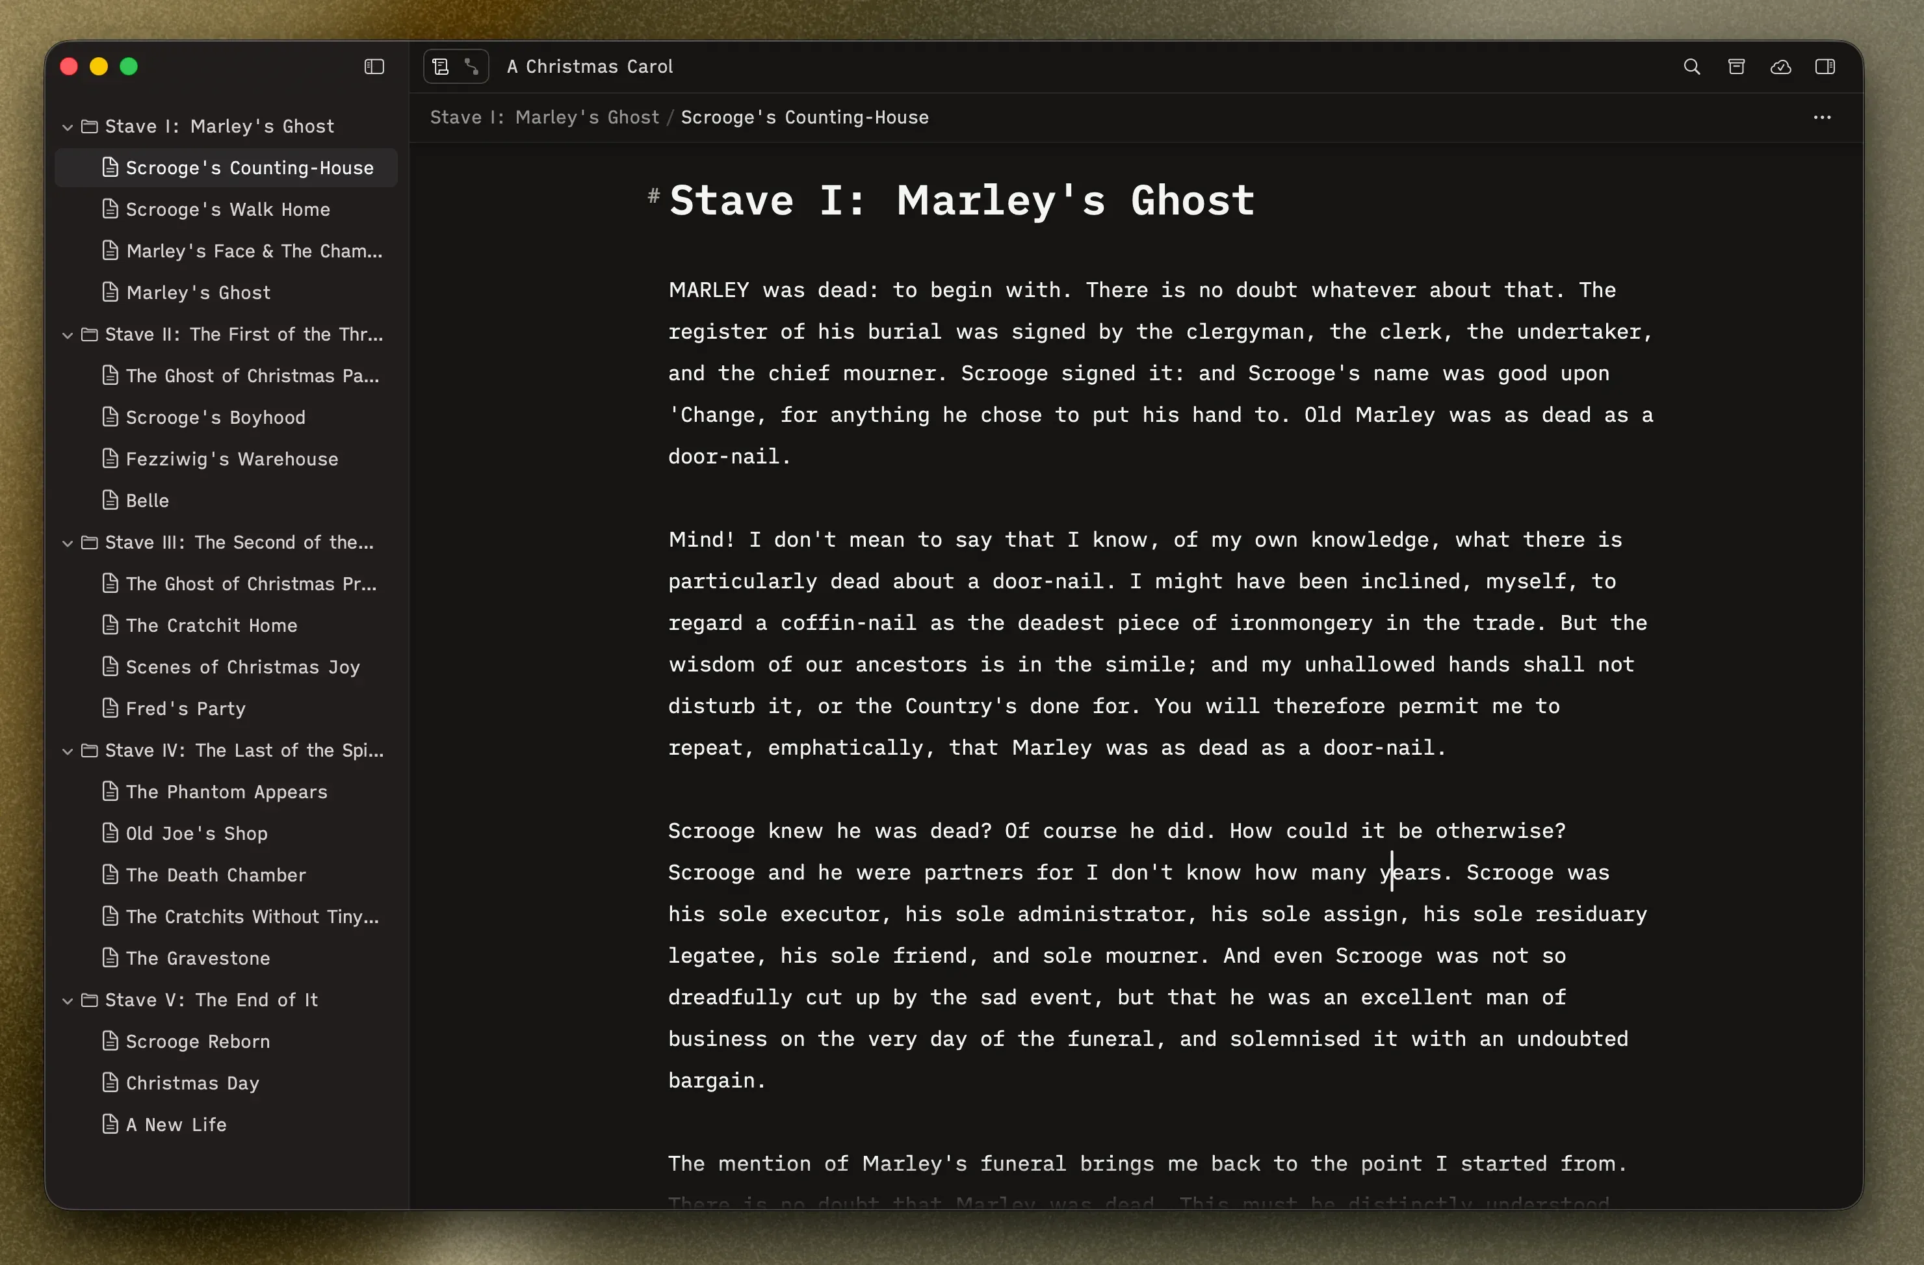Image resolution: width=1924 pixels, height=1265 pixels.
Task: Open The Death Chamber document
Action: point(226,876)
